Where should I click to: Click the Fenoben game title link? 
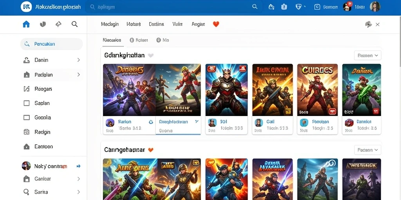(320, 122)
